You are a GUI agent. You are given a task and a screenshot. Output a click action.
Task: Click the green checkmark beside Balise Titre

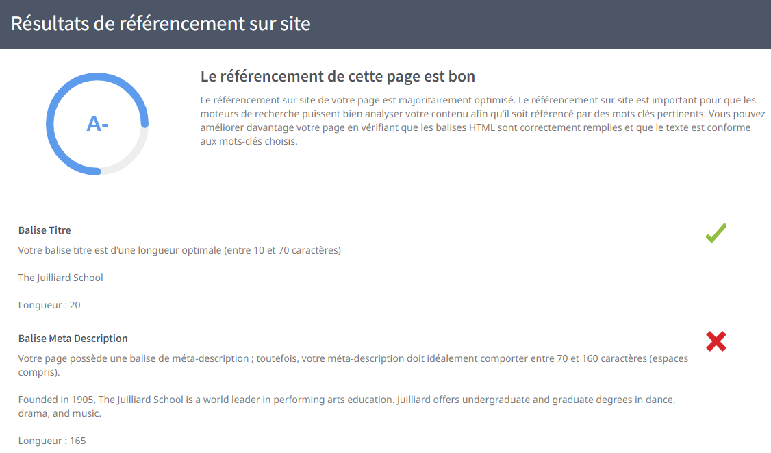coord(716,233)
